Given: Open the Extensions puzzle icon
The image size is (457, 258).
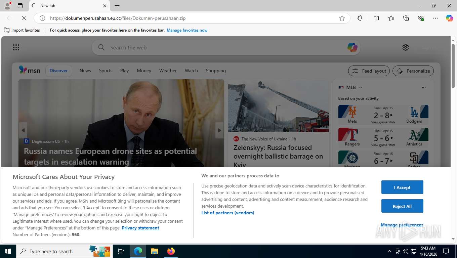Looking at the screenshot, I should 360,18.
